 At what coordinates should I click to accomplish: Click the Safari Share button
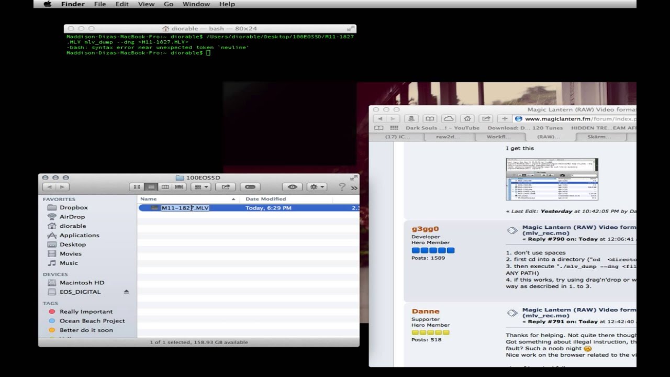point(486,119)
